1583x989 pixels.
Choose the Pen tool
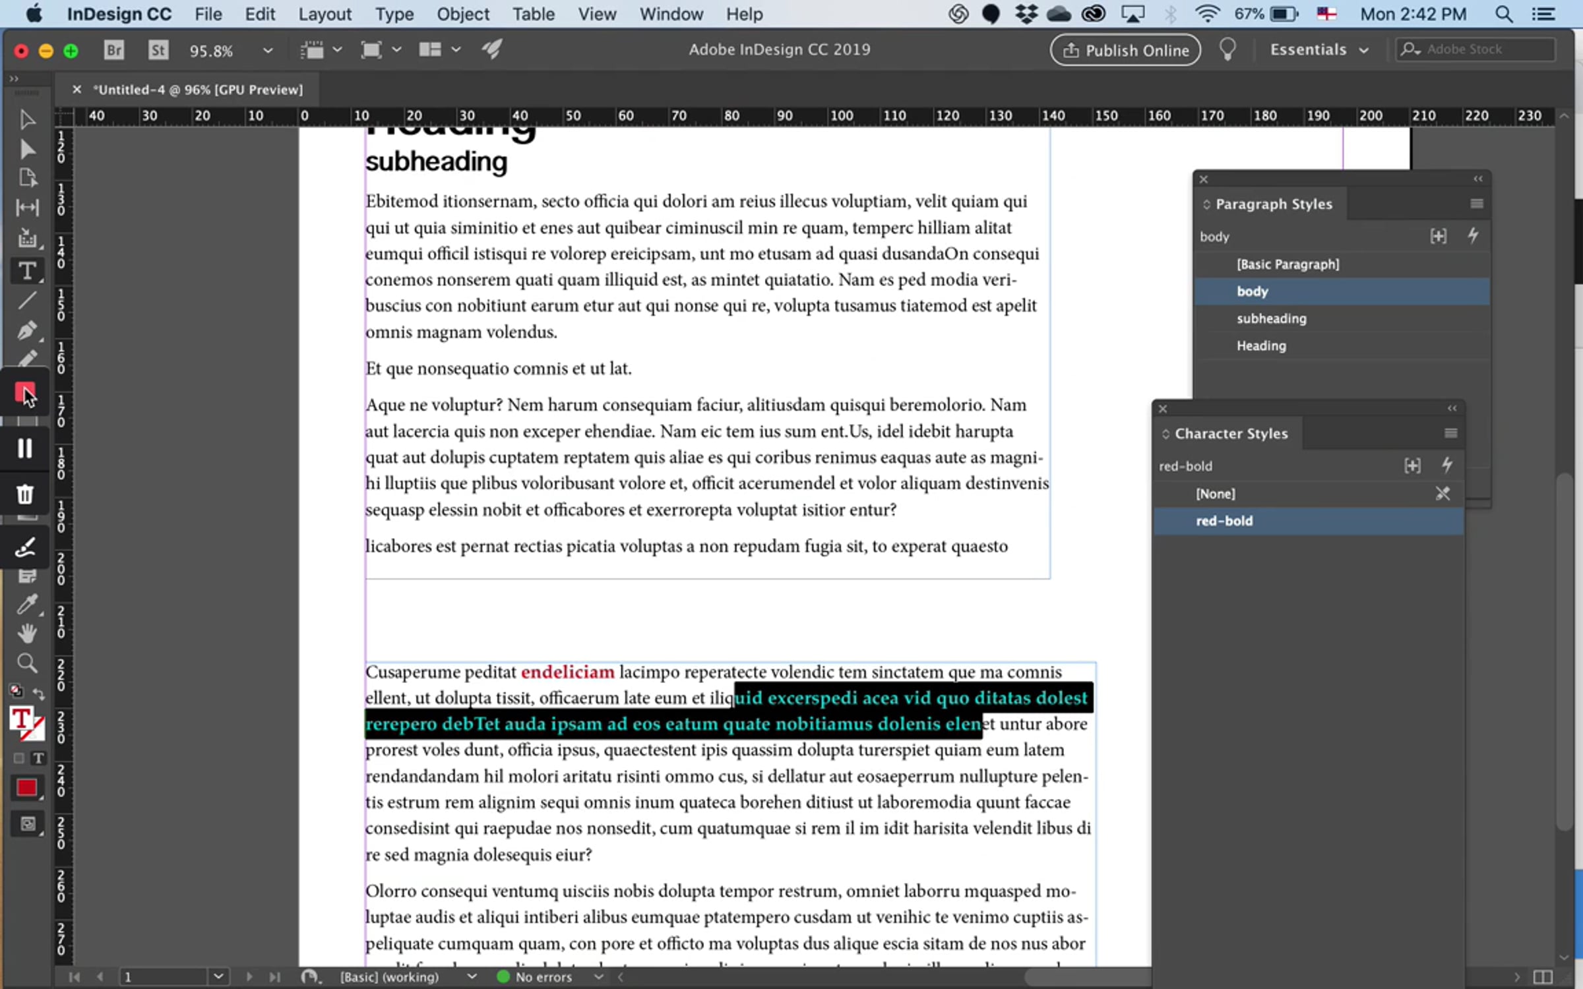point(27,330)
